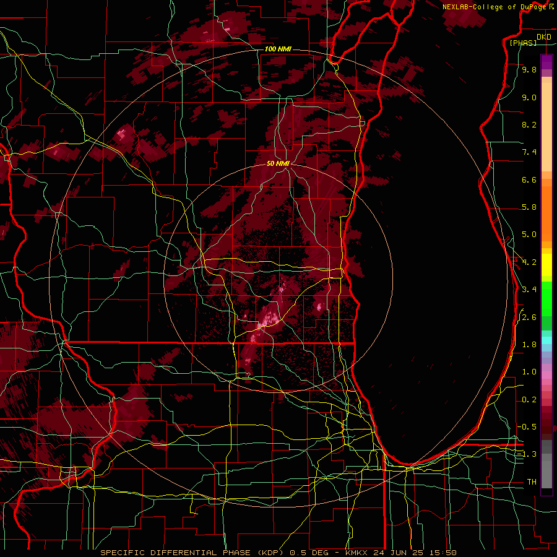Select the yellow color bar segment
Viewport: 557px width, 557px height.
click(546, 265)
